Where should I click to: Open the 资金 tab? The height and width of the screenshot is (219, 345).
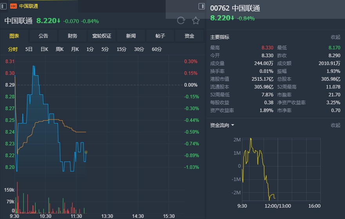pyautogui.click(x=190, y=36)
